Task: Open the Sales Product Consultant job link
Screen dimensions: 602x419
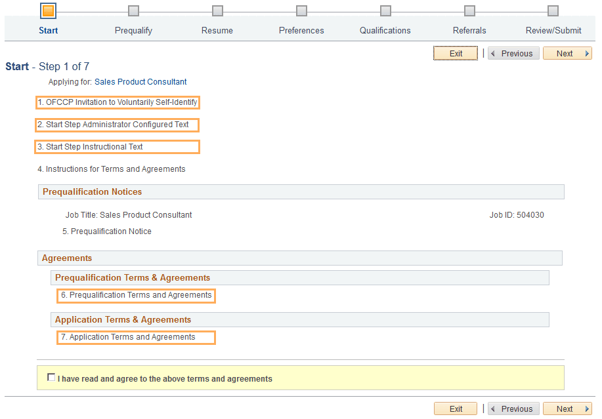Action: click(140, 82)
